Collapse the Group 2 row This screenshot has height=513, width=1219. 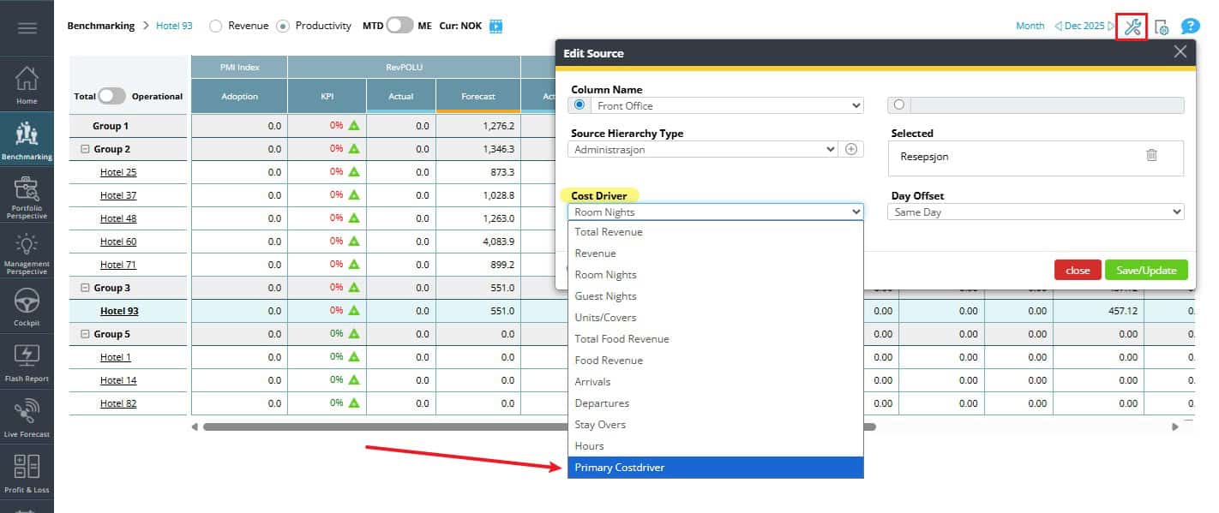coord(85,149)
